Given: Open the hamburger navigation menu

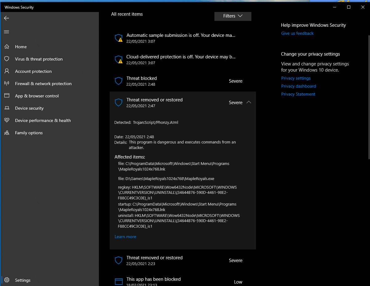Looking at the screenshot, I should point(6,32).
